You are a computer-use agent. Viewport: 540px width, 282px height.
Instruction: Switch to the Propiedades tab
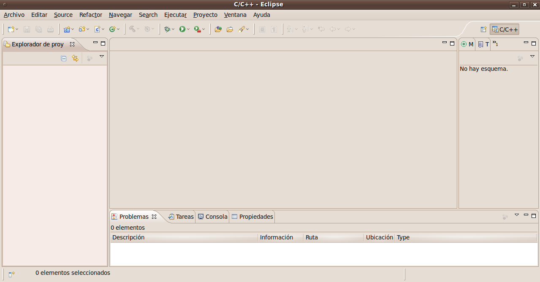click(252, 217)
